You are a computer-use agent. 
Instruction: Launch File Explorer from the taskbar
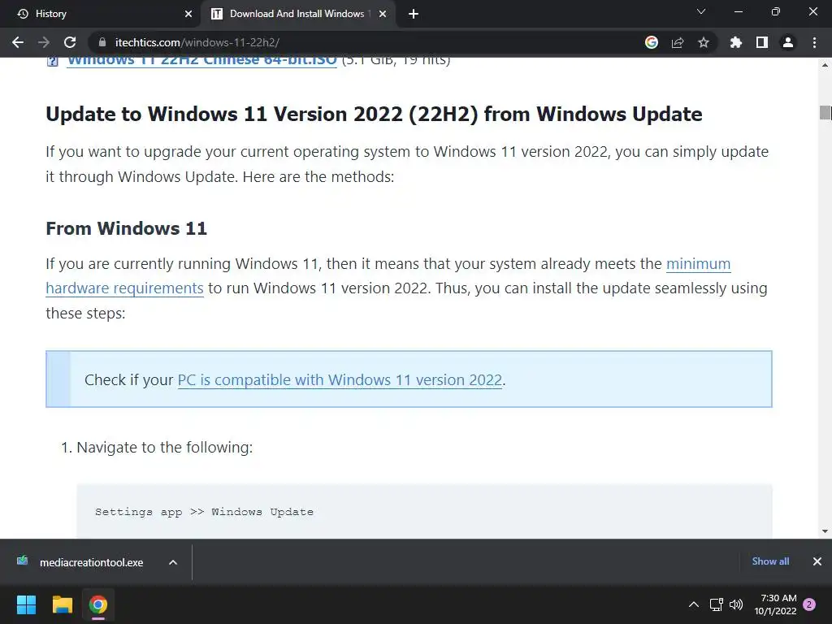(x=62, y=604)
